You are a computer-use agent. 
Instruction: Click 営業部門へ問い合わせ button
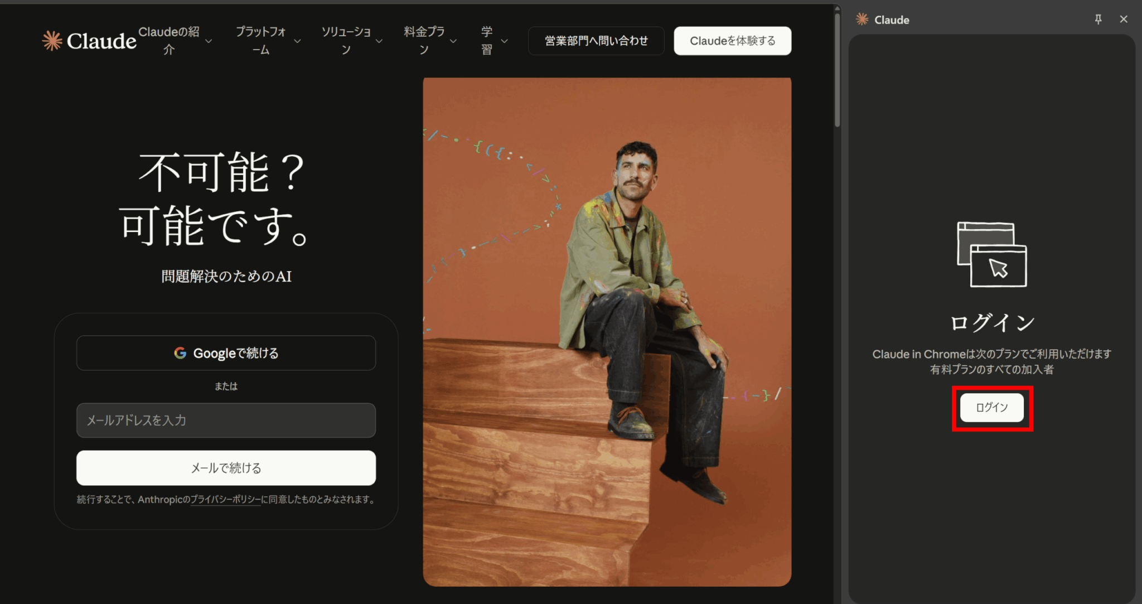[596, 41]
